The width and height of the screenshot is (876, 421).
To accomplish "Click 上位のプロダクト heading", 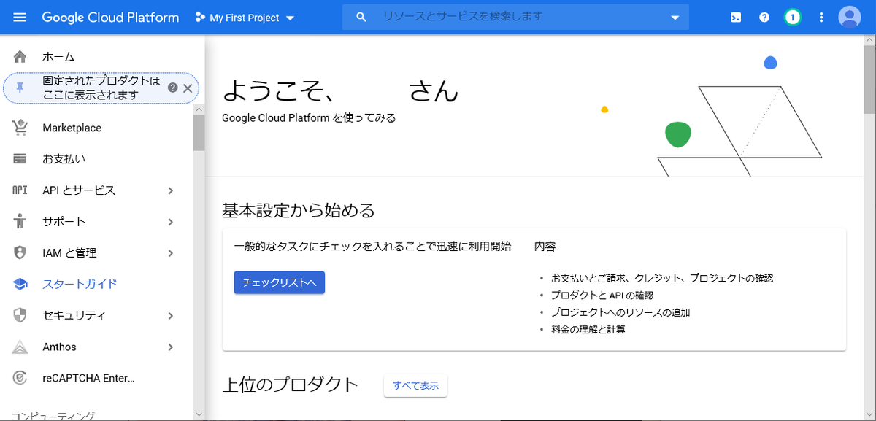I will (x=290, y=385).
